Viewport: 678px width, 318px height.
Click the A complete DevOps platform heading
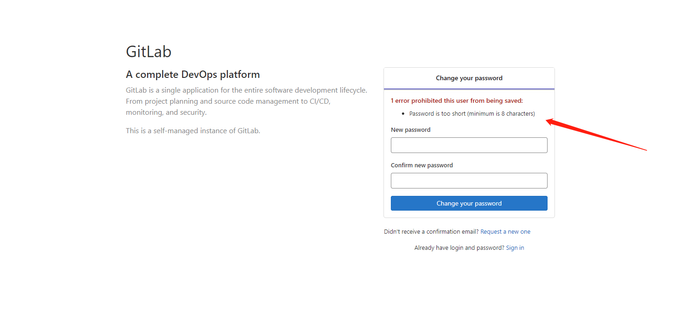pos(193,75)
